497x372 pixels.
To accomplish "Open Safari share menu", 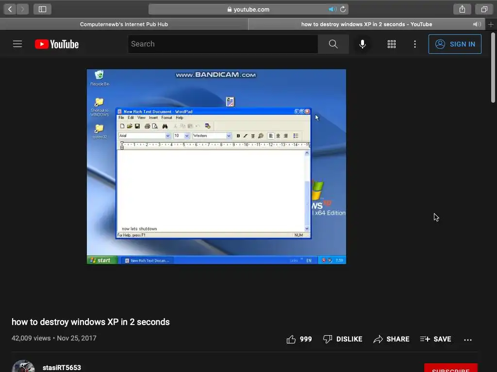I will [462, 9].
